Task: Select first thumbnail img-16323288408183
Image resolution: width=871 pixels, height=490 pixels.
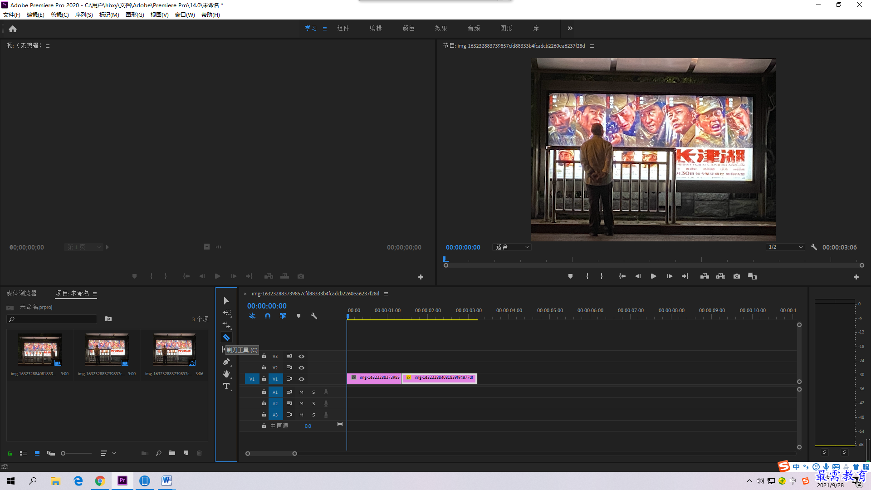Action: point(40,350)
